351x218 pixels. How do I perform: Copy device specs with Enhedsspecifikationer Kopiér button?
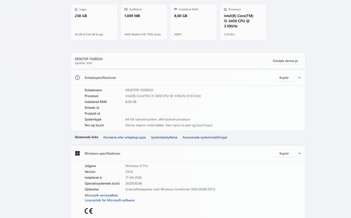coord(284,78)
